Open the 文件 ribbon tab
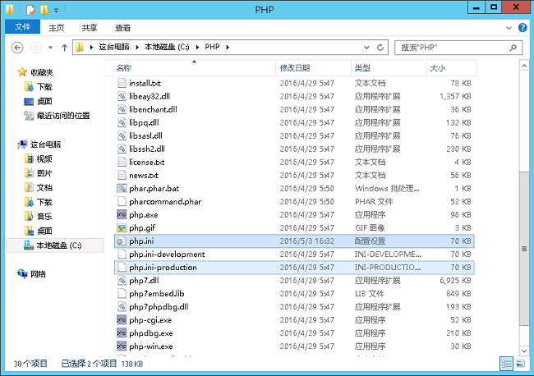Screen dimensions: 534x376 pos(22,27)
